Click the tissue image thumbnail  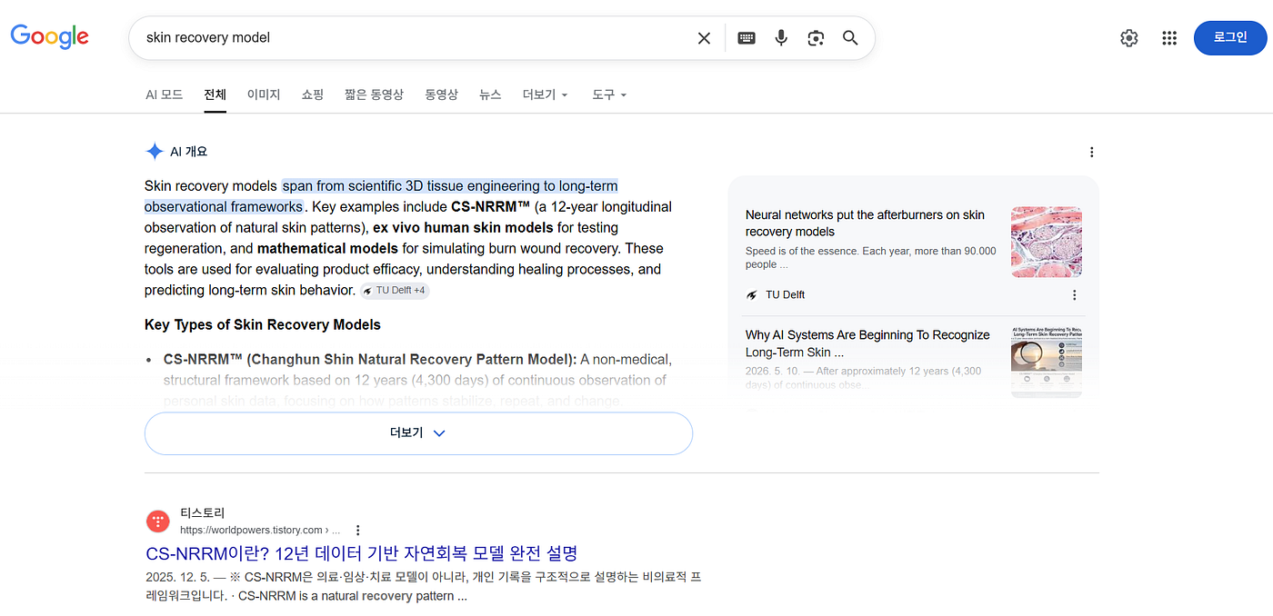[x=1047, y=242]
